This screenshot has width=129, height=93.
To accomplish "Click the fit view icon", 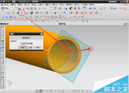I will click(x=55, y=9).
